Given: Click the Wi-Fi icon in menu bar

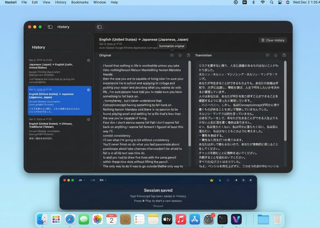Looking at the screenshot, I should pos(262,2).
